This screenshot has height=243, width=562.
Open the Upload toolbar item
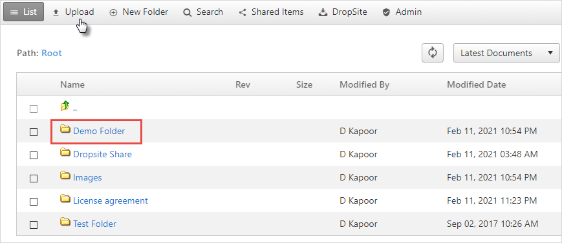coord(74,12)
